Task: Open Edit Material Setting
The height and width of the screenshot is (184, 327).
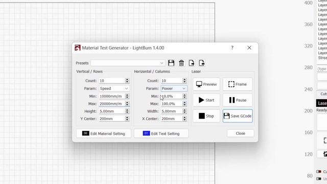Action: 104,133
